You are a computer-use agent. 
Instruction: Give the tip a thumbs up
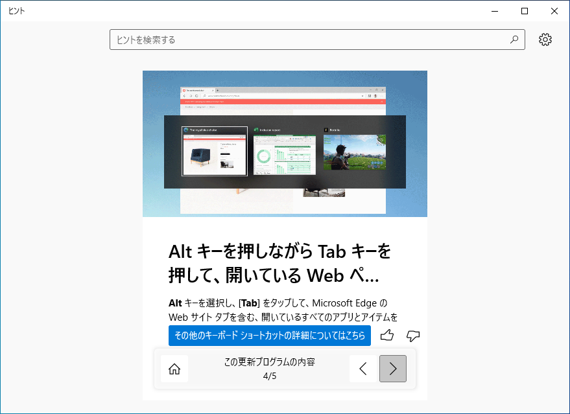coord(387,335)
